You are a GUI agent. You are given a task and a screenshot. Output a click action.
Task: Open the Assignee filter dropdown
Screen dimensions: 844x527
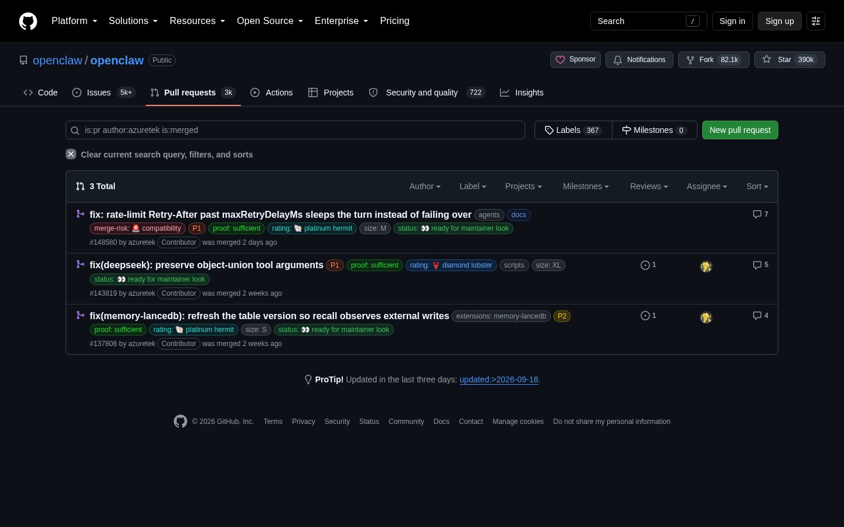pos(707,186)
